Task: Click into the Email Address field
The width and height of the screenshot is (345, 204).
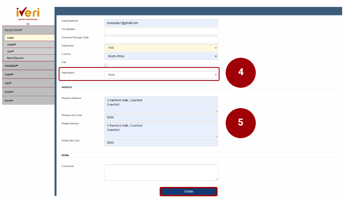Action: click(161, 23)
